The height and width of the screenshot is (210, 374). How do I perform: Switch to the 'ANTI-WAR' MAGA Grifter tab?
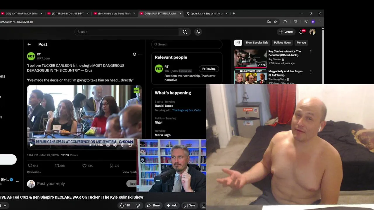[22, 13]
